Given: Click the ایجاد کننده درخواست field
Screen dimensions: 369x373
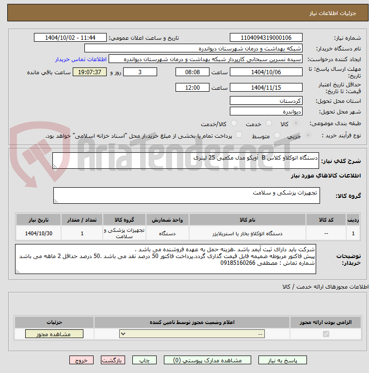Looking at the screenshot, I should 206,59.
